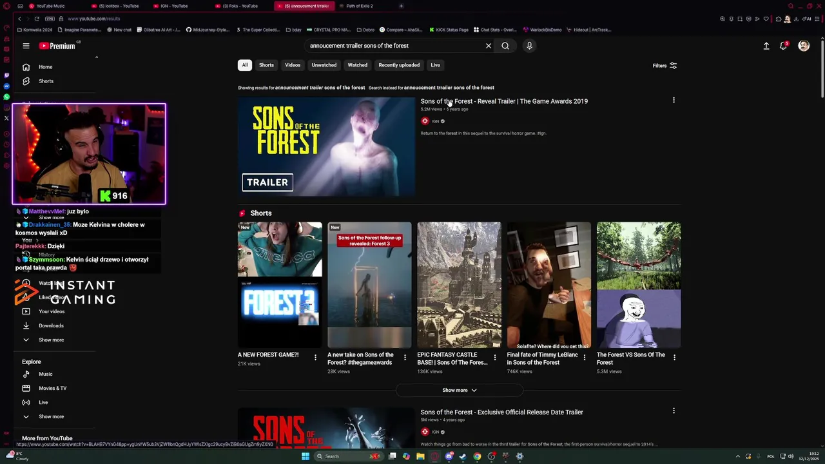
Task: Go back with the browser back arrow
Action: 19,19
